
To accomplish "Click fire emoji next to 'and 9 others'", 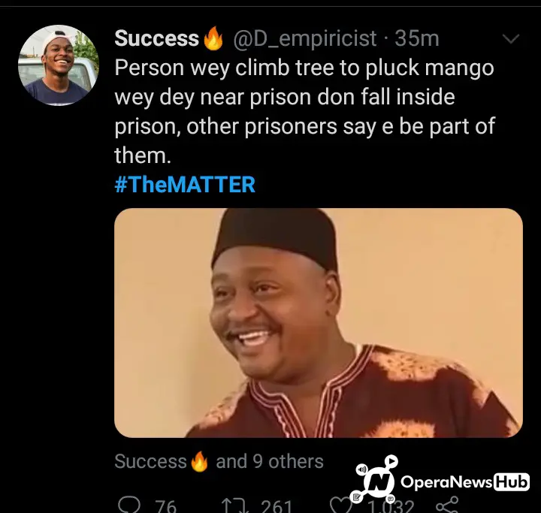I will coord(199,462).
